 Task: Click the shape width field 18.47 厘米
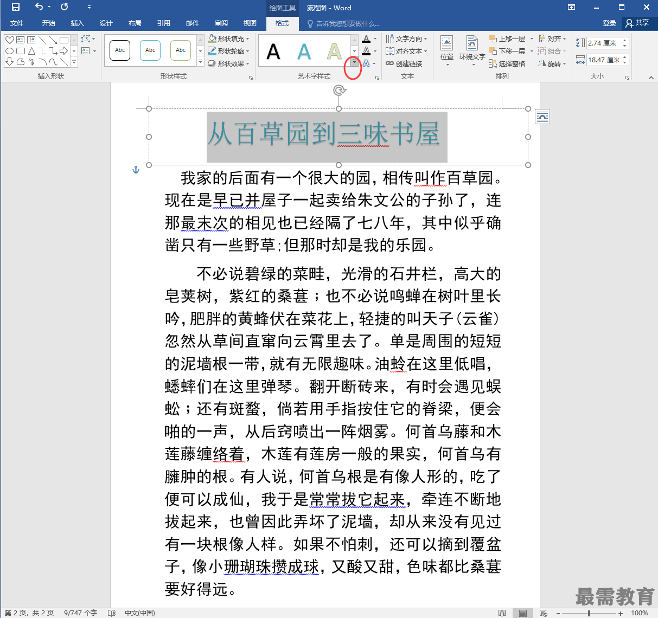tap(604, 60)
